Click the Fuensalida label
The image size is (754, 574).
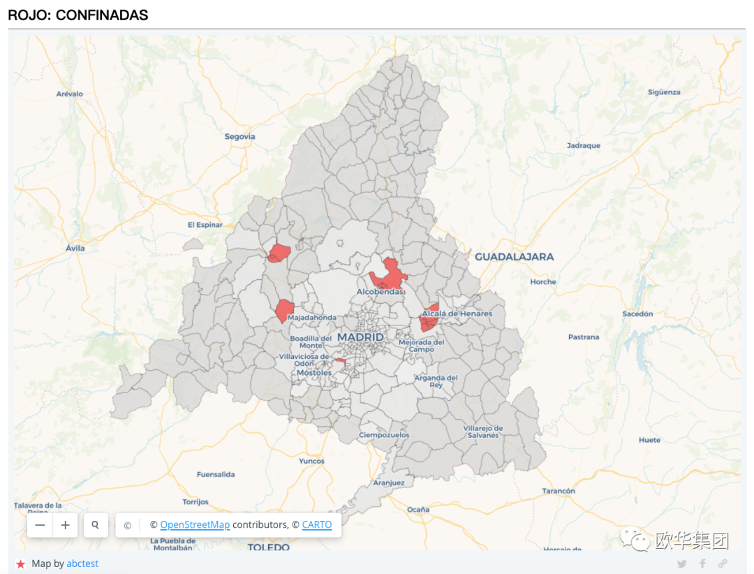pyautogui.click(x=216, y=474)
